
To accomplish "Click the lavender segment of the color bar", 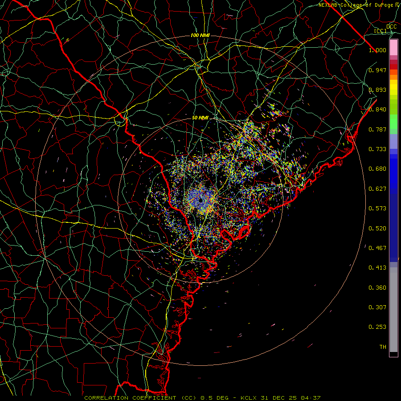I will click(393, 141).
